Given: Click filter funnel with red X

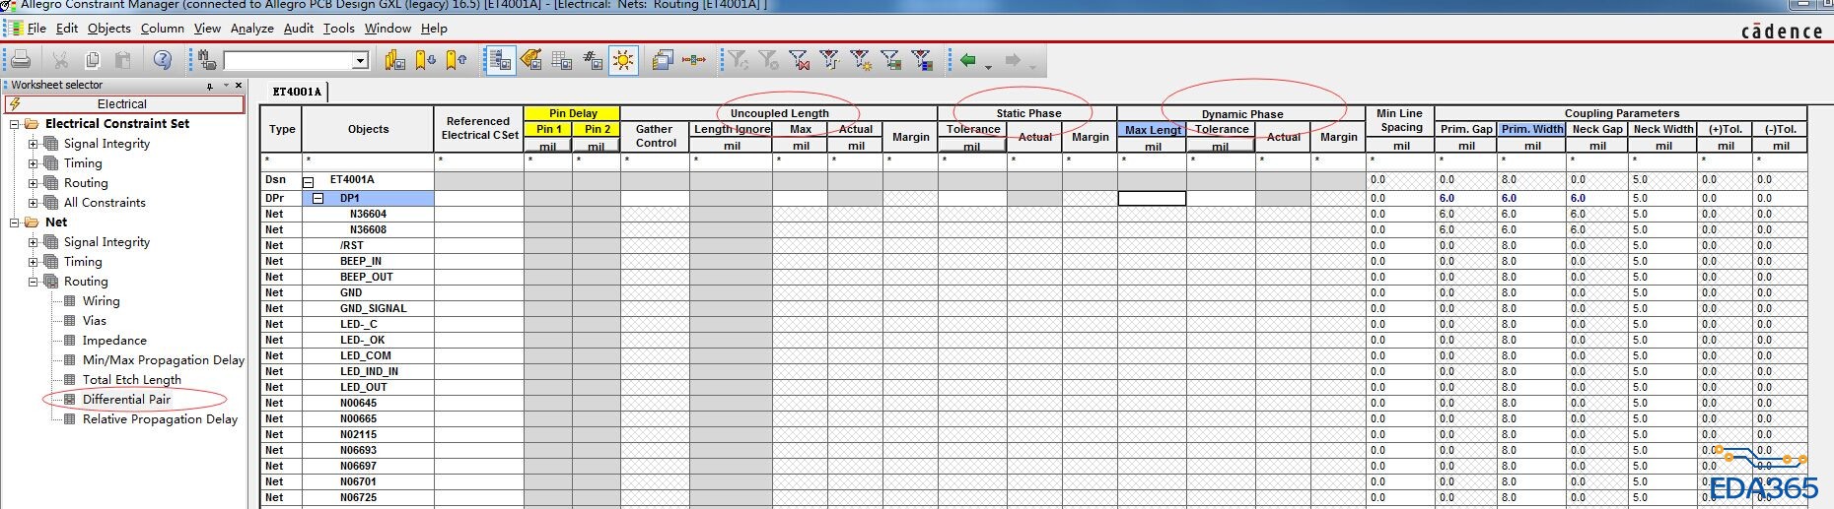Looking at the screenshot, I should click(799, 60).
